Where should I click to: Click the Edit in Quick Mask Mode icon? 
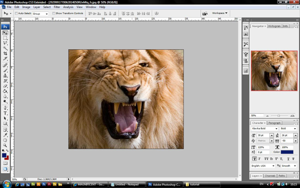point(5,163)
